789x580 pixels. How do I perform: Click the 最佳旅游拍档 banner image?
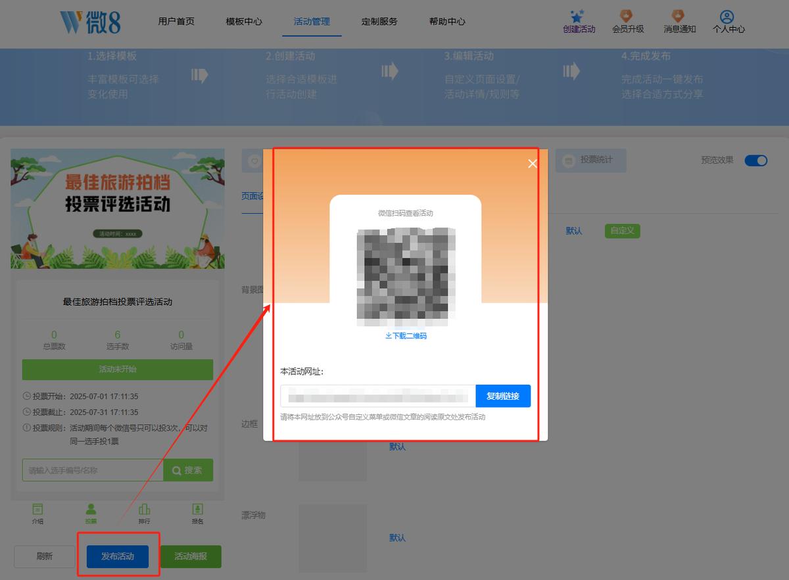(x=118, y=209)
